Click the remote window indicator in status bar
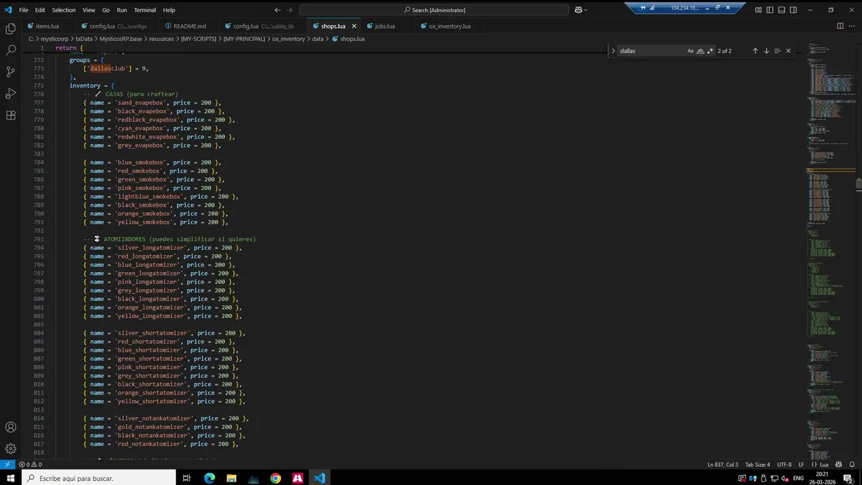 7,465
